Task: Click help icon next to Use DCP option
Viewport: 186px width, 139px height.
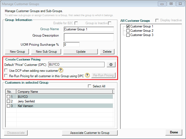Action: (61, 70)
